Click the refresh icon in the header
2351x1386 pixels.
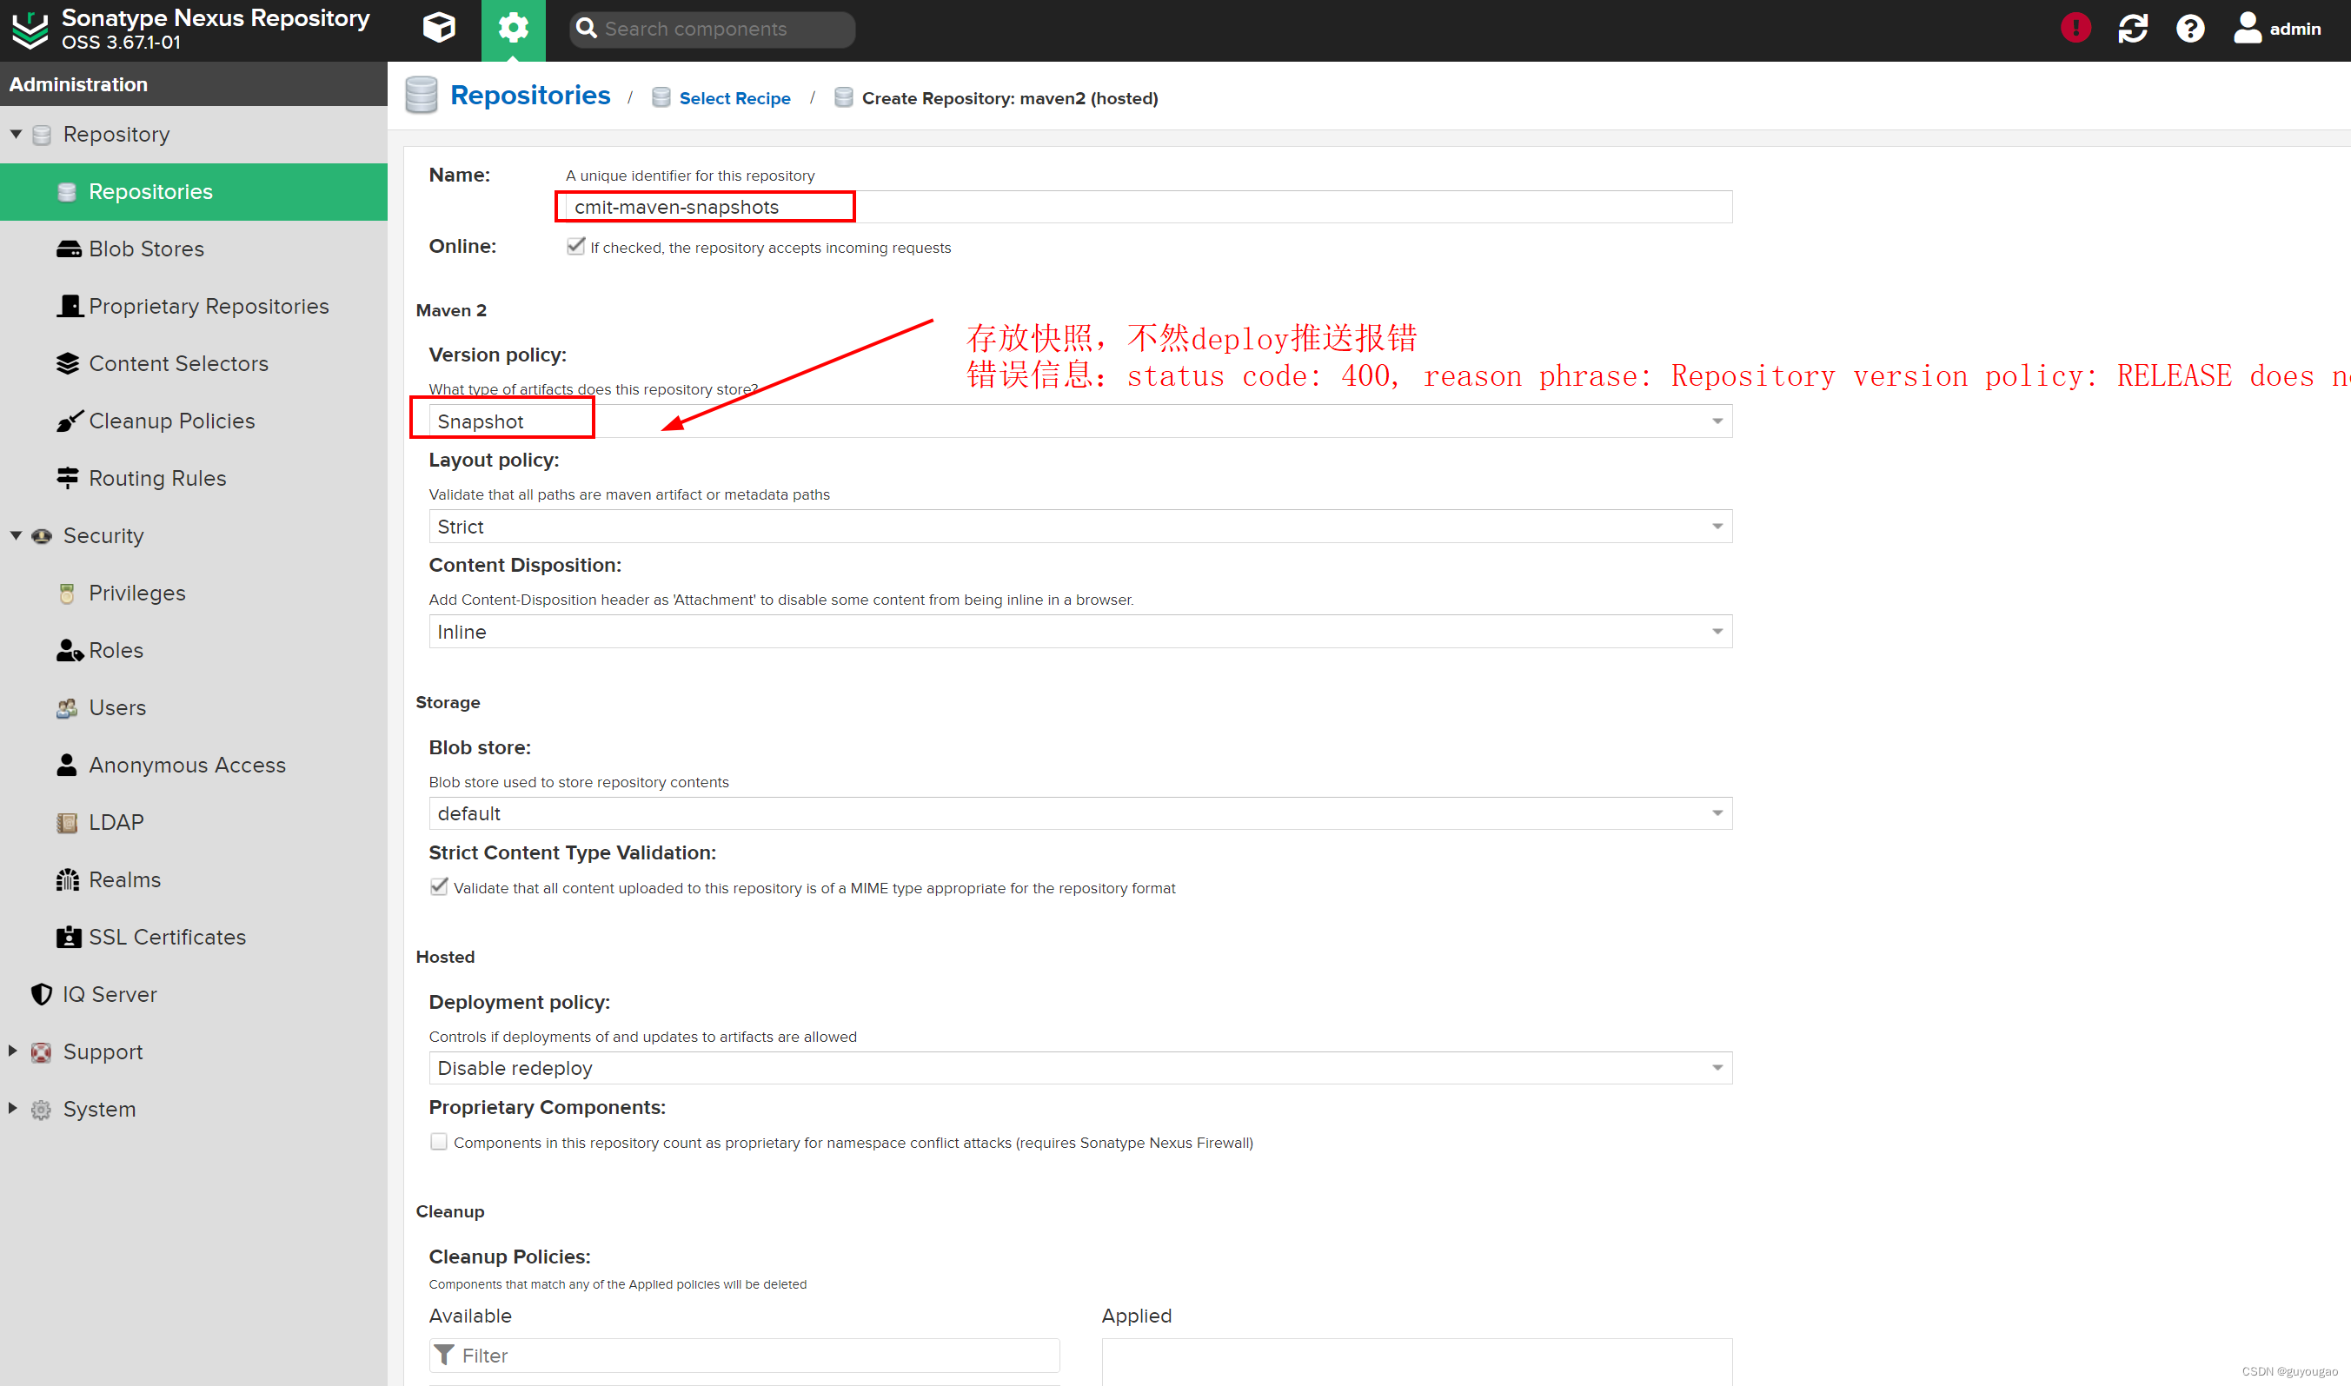[2134, 28]
